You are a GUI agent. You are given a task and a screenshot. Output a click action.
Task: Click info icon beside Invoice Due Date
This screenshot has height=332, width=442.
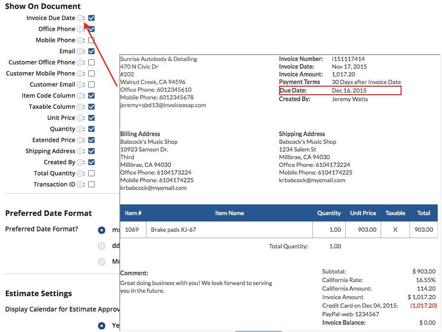(x=80, y=18)
